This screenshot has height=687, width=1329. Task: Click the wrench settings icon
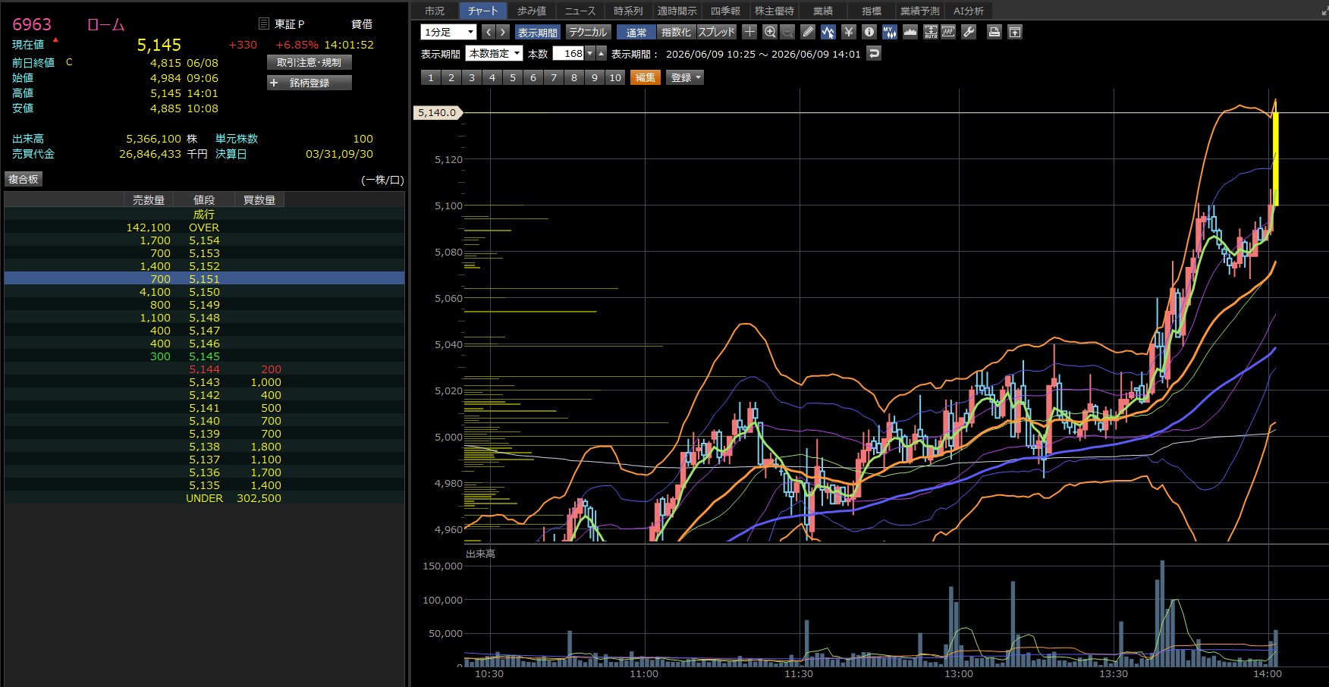coord(969,32)
